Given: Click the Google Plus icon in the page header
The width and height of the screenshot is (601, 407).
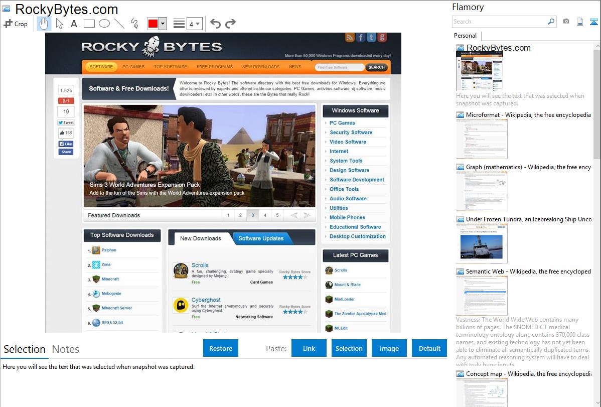Looking at the screenshot, I should (382, 37).
